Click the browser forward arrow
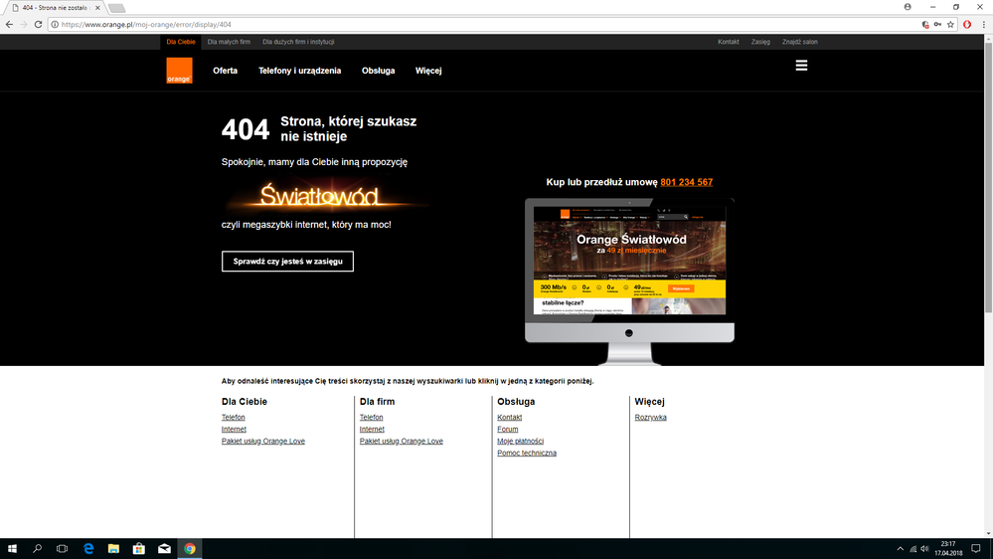This screenshot has width=993, height=559. pos(24,24)
